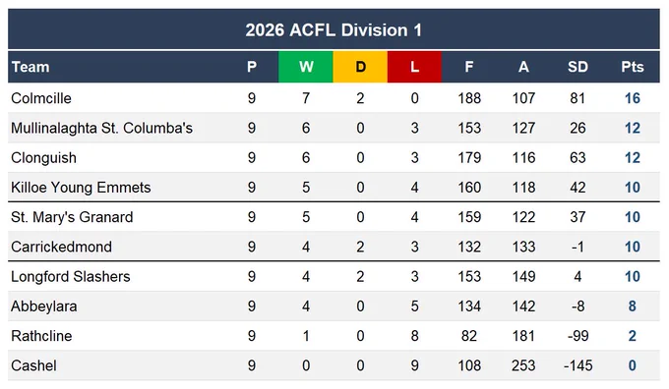Open Mullinalaghta St. Columba's team row
Viewport: 669px width, 389px height.
pos(334,129)
